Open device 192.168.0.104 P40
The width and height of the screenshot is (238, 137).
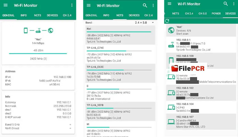(x=201, y=107)
